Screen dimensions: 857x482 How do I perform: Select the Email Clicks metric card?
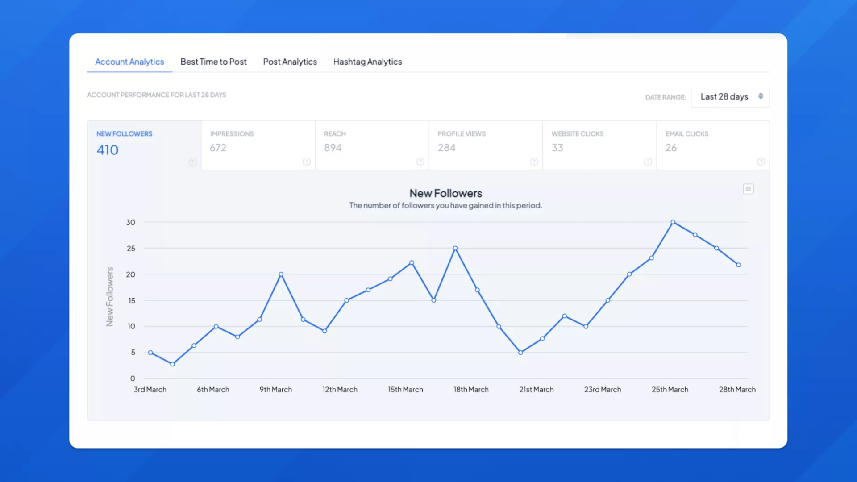(713, 145)
